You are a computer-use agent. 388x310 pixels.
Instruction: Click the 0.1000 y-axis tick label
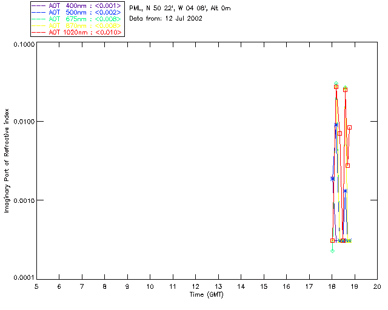pos(22,45)
